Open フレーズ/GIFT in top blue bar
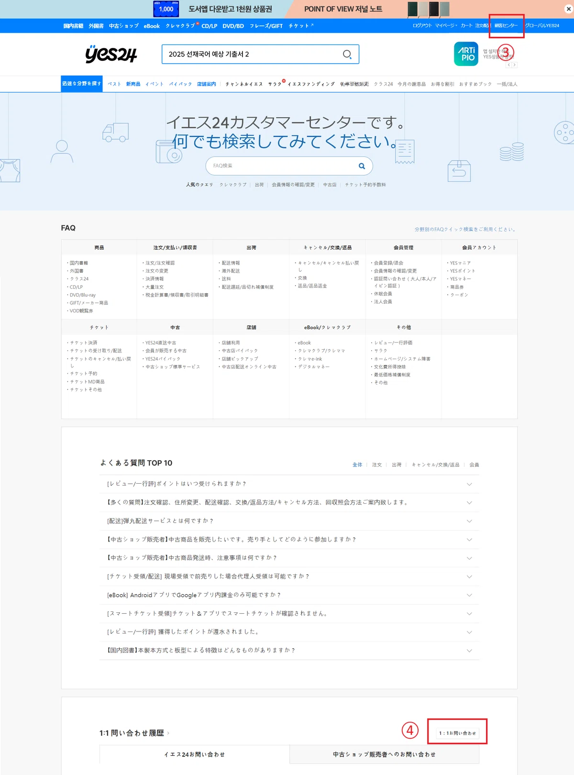 266,26
